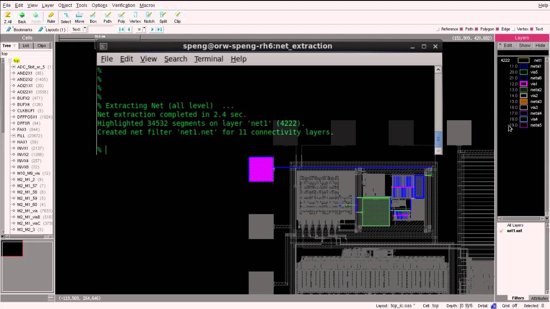This screenshot has height=309, width=550.
Task: Jump to last text match arrow
Action: [159, 30]
